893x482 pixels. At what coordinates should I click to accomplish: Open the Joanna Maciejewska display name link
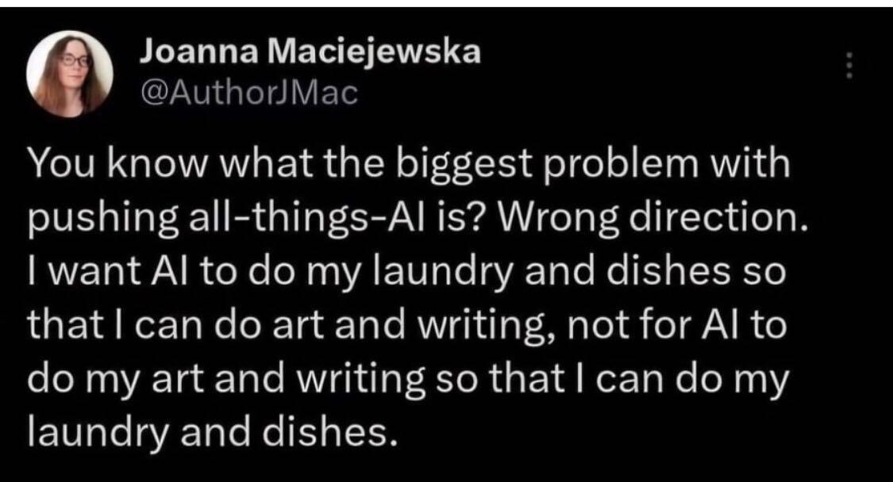pyautogui.click(x=310, y=55)
